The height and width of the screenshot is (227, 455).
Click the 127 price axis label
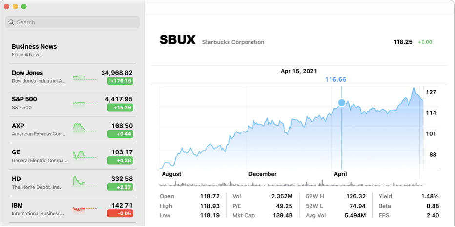(x=431, y=92)
